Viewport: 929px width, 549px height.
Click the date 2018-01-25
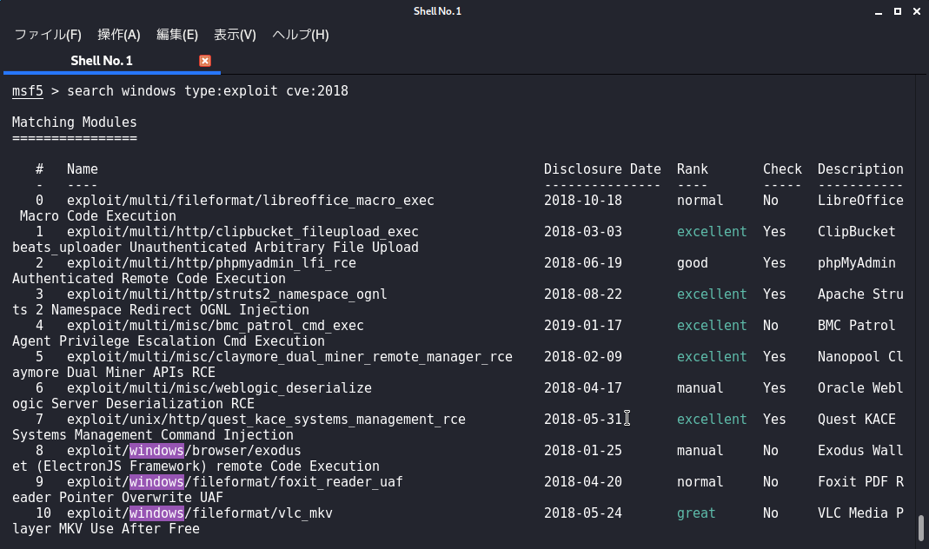pyautogui.click(x=583, y=451)
